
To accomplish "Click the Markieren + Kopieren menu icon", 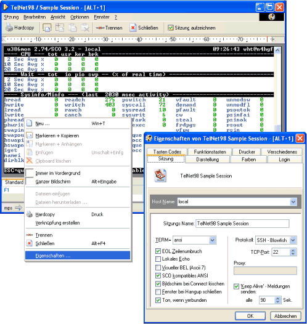I will point(30,136).
